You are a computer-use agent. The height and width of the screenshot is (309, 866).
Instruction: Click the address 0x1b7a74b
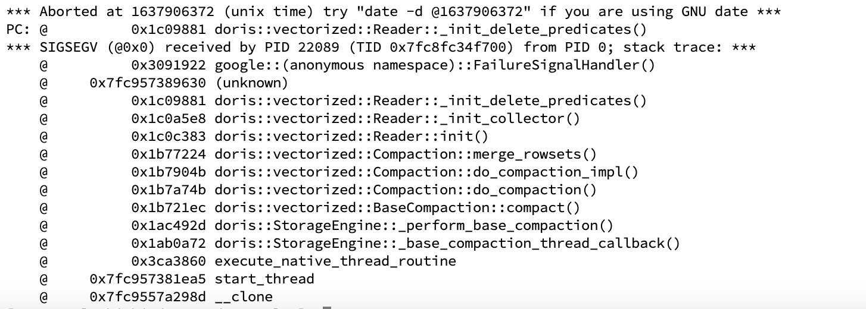(169, 190)
